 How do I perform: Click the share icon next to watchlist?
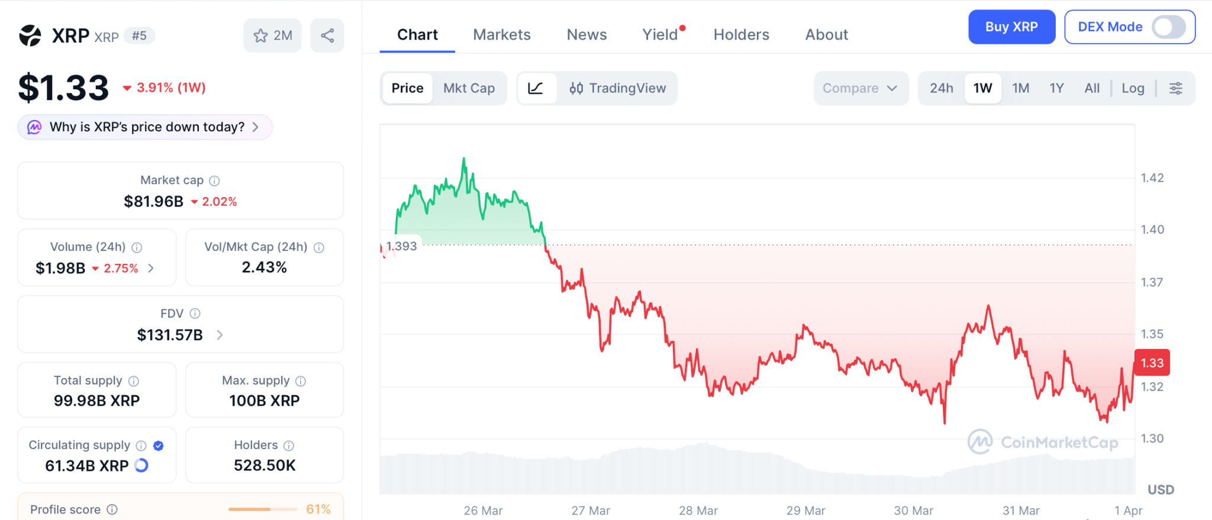coord(327,35)
